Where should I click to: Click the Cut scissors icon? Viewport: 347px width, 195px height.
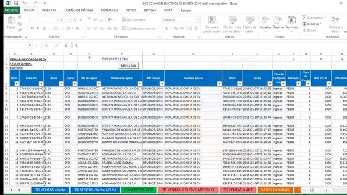(x=20, y=17)
